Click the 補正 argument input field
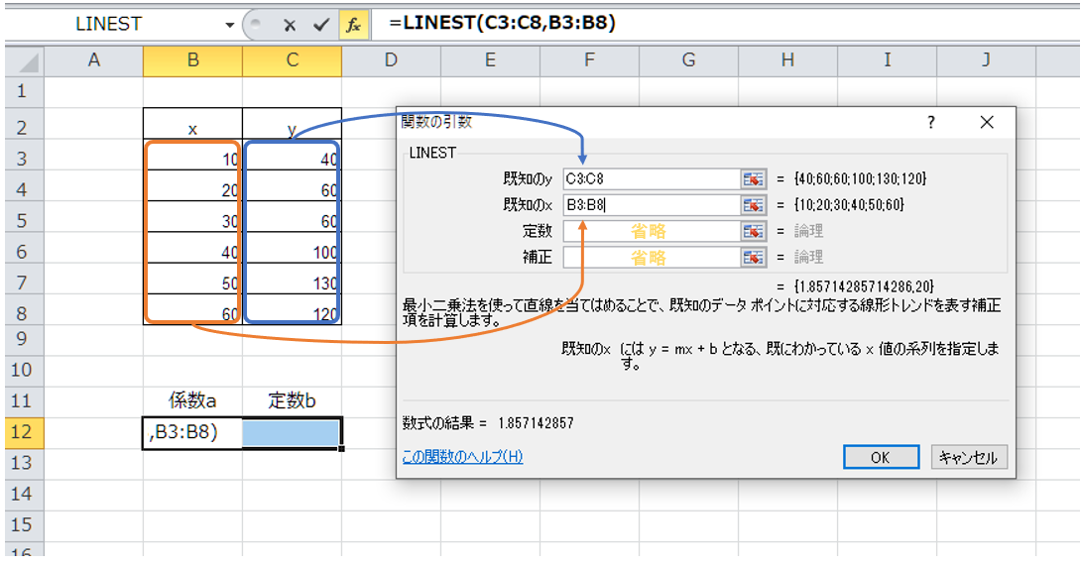The height and width of the screenshot is (566, 1081). pos(652,257)
